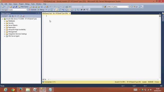164x92 pixels.
Task: Select Integration Services Catalogs item
Action: click(17, 34)
